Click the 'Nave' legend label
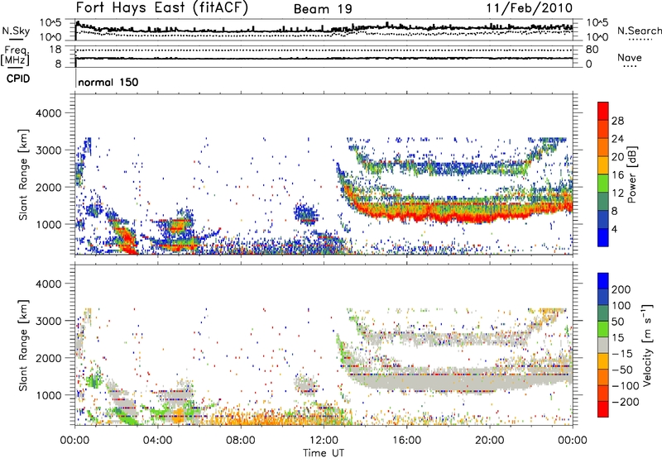662x458 pixels. click(630, 57)
